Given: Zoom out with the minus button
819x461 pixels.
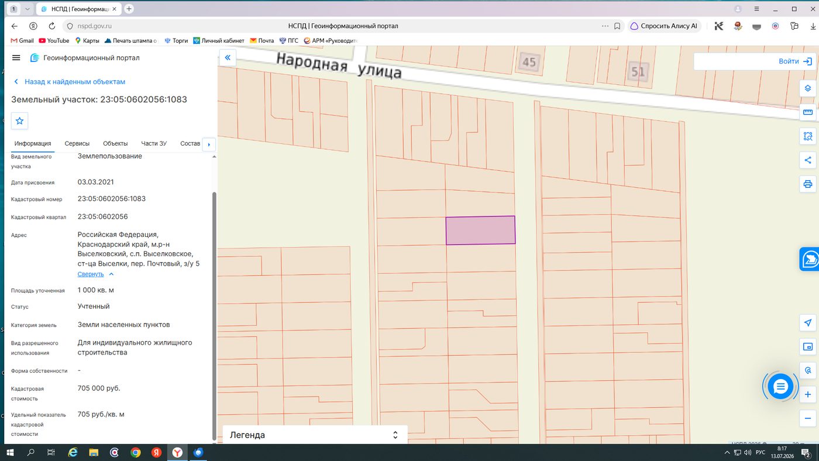Looking at the screenshot, I should (x=808, y=418).
